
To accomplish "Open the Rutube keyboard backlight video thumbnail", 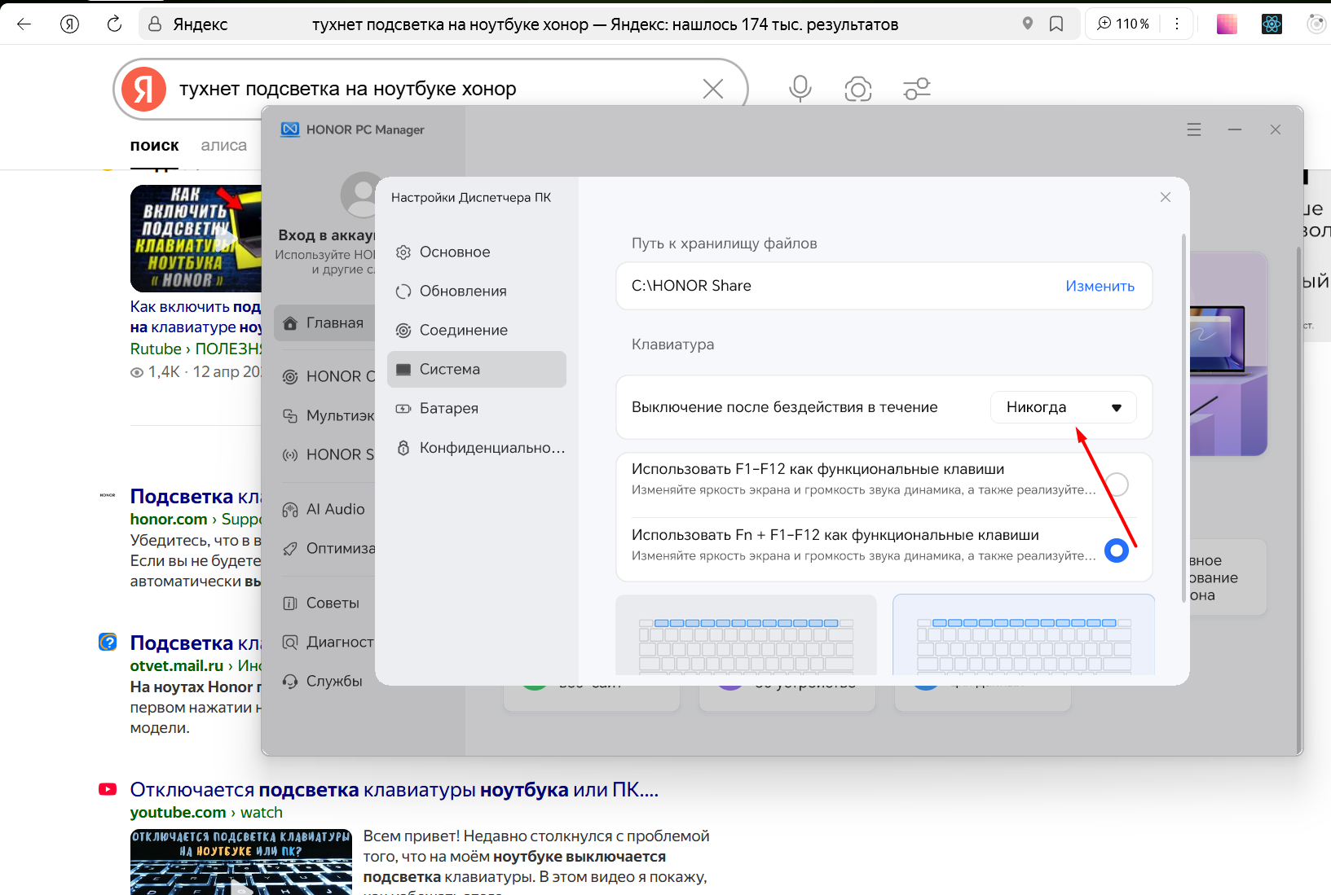I will coord(196,239).
